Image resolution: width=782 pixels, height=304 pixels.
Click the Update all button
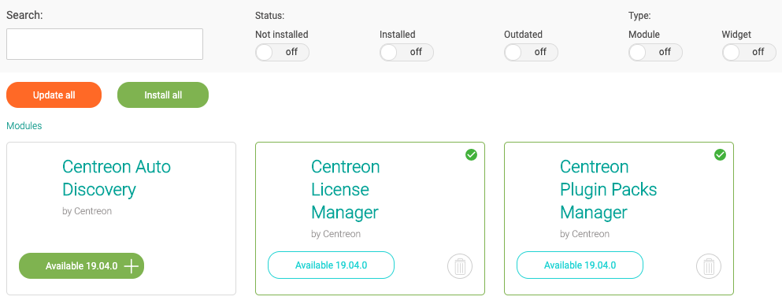[54, 95]
